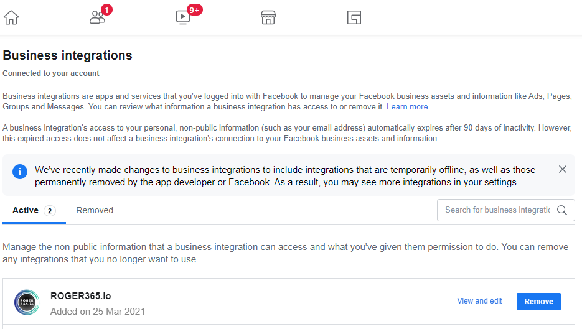
Task: Click the red 9+ badge on Watch
Action: pyautogui.click(x=194, y=9)
